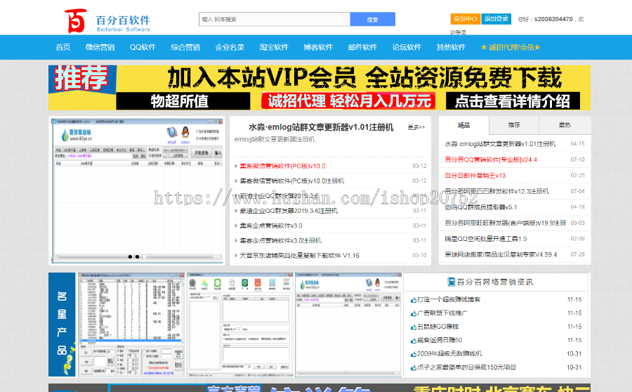Click thumbs-up icon beside 广告联盟下线推广

point(413,313)
